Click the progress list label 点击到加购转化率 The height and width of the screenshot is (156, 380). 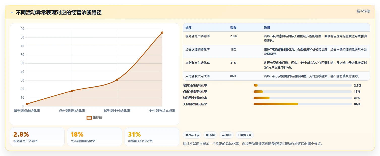coord(195,92)
